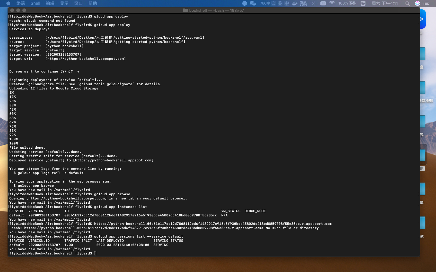Screen dimensions: 436x272
Task: Click the window title bookshelf — -bash
Action: 216,10
